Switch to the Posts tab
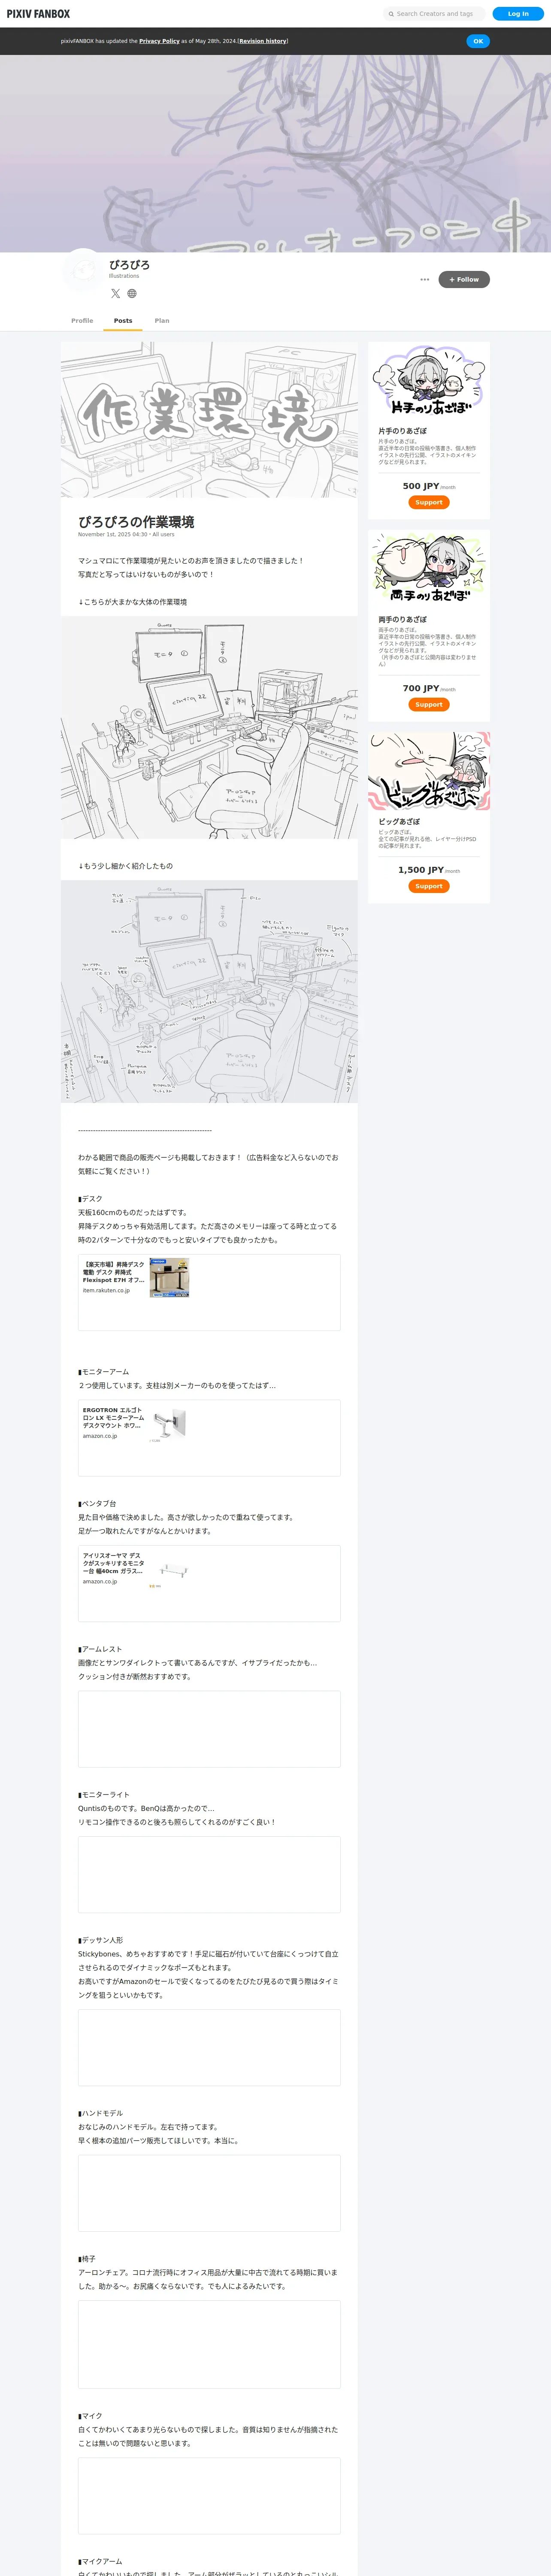The height and width of the screenshot is (2576, 551). tap(123, 321)
